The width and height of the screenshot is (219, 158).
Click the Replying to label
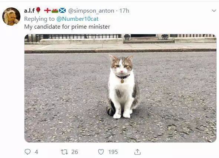click(x=39, y=19)
